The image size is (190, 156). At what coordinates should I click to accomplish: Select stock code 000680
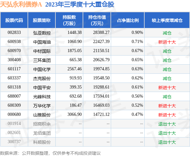pos(14,115)
